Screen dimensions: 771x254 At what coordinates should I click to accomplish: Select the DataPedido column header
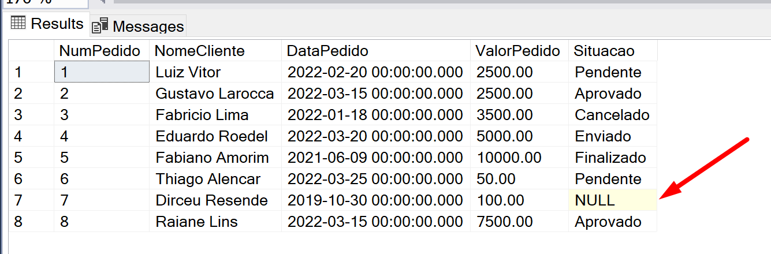(375, 51)
